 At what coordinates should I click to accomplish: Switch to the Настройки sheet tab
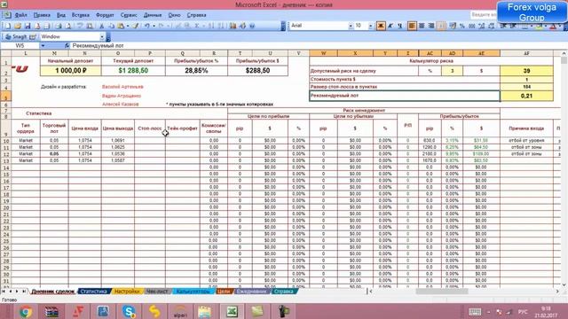pos(127,292)
